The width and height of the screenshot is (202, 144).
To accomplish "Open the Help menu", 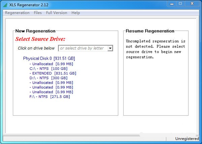I will point(76,13).
